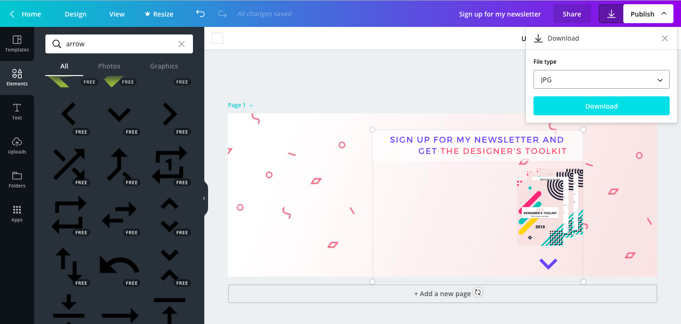
Task: Close the Download panel
Action: [665, 38]
